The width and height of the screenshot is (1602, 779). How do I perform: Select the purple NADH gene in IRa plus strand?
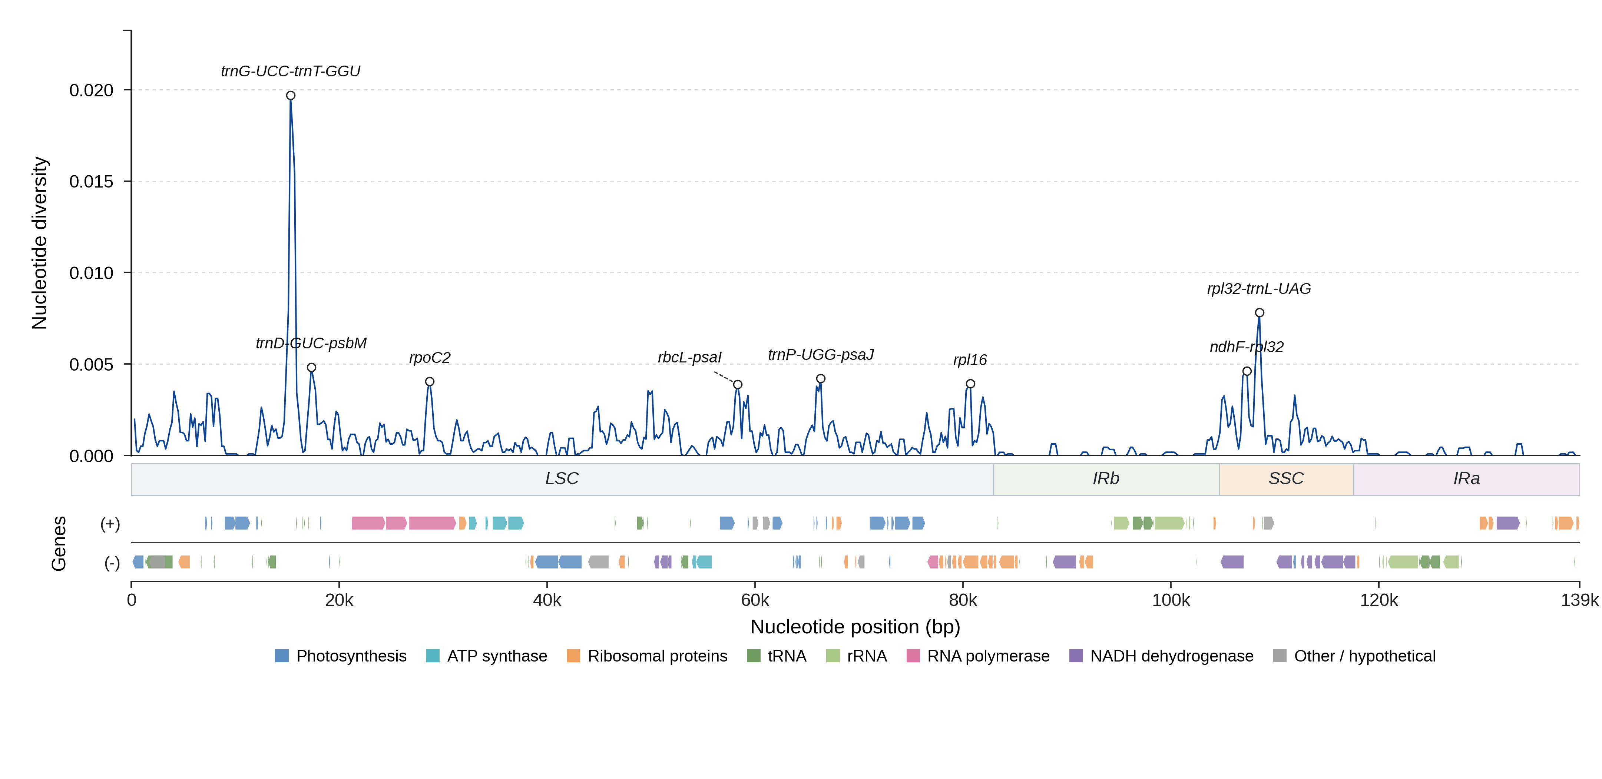tap(1508, 523)
